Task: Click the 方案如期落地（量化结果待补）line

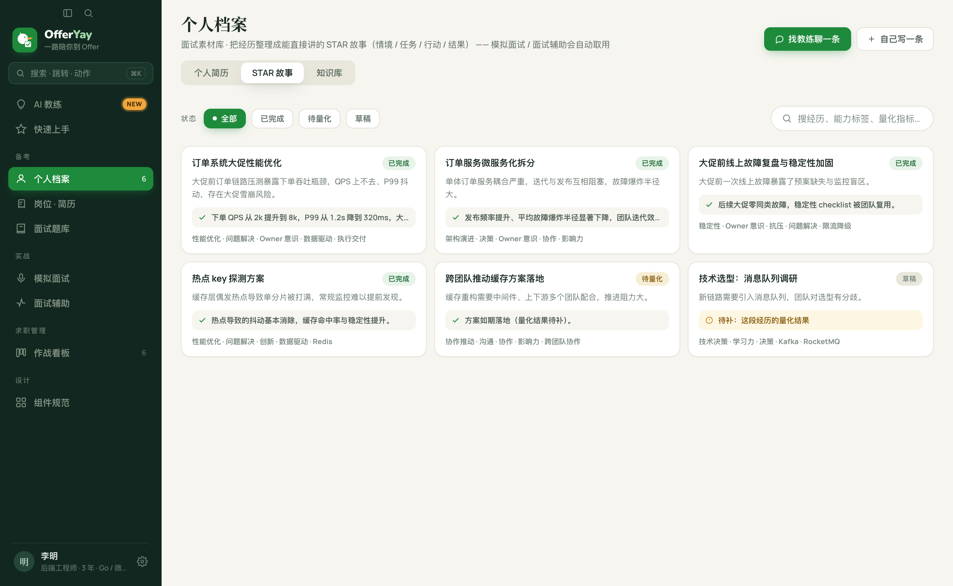Action: coord(557,320)
